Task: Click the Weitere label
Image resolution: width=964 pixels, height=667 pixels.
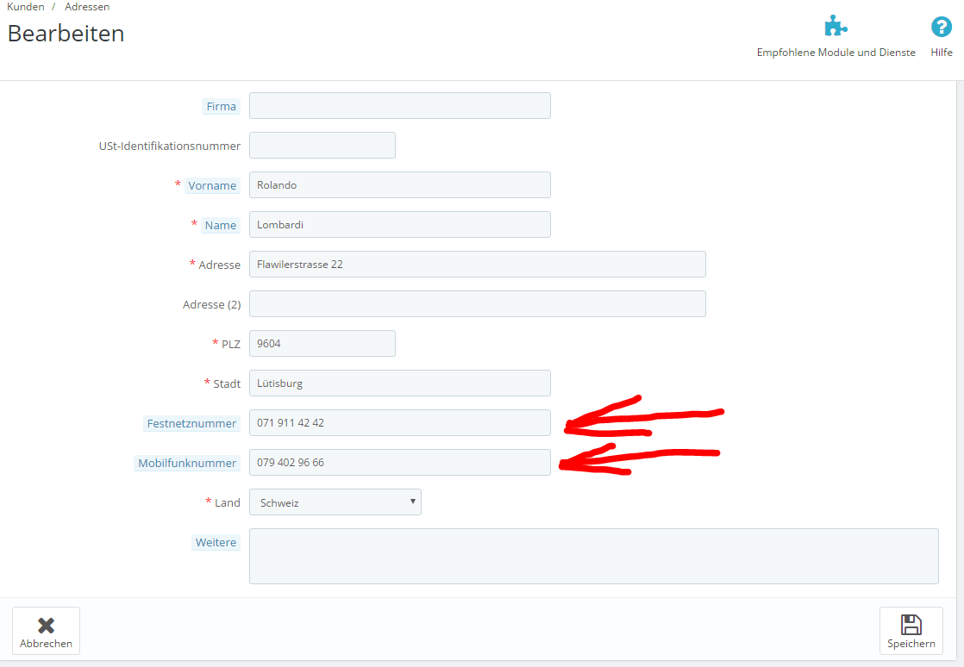Action: tap(216, 542)
